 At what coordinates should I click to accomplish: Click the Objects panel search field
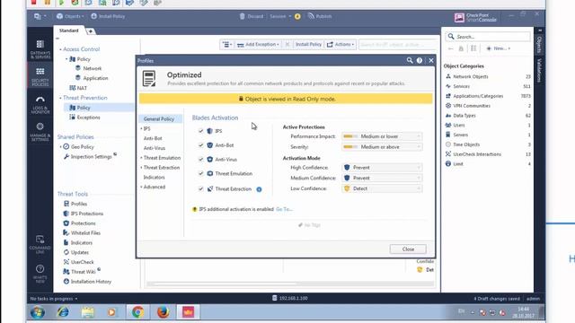coord(488,37)
